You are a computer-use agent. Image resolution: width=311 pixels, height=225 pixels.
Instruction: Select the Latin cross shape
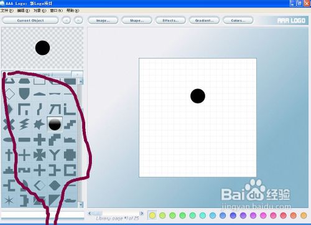pyautogui.click(x=9, y=155)
